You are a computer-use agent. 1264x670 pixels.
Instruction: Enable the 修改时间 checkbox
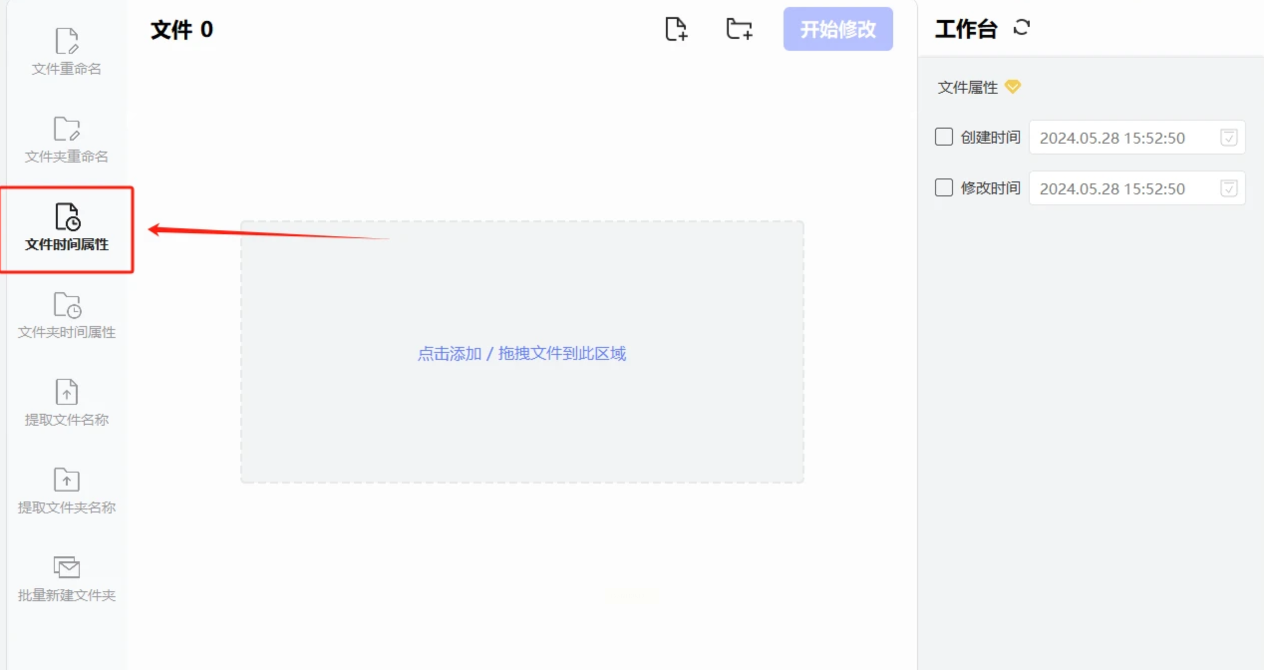(944, 188)
